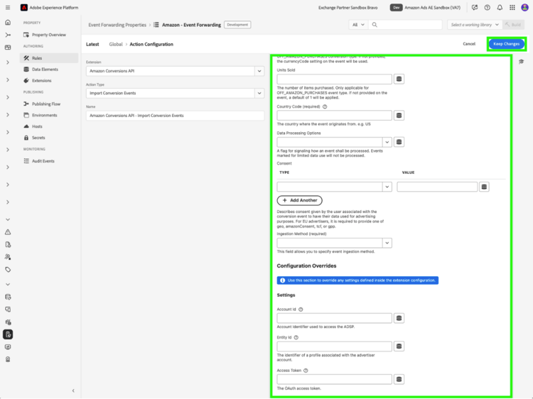Click the graduation cap learning icon

tap(522, 62)
